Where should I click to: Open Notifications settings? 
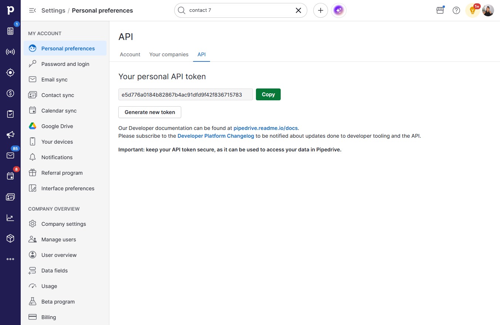65,157
